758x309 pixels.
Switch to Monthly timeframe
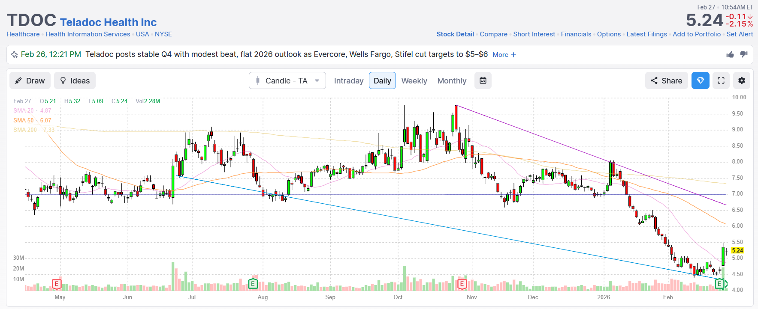[x=452, y=81]
